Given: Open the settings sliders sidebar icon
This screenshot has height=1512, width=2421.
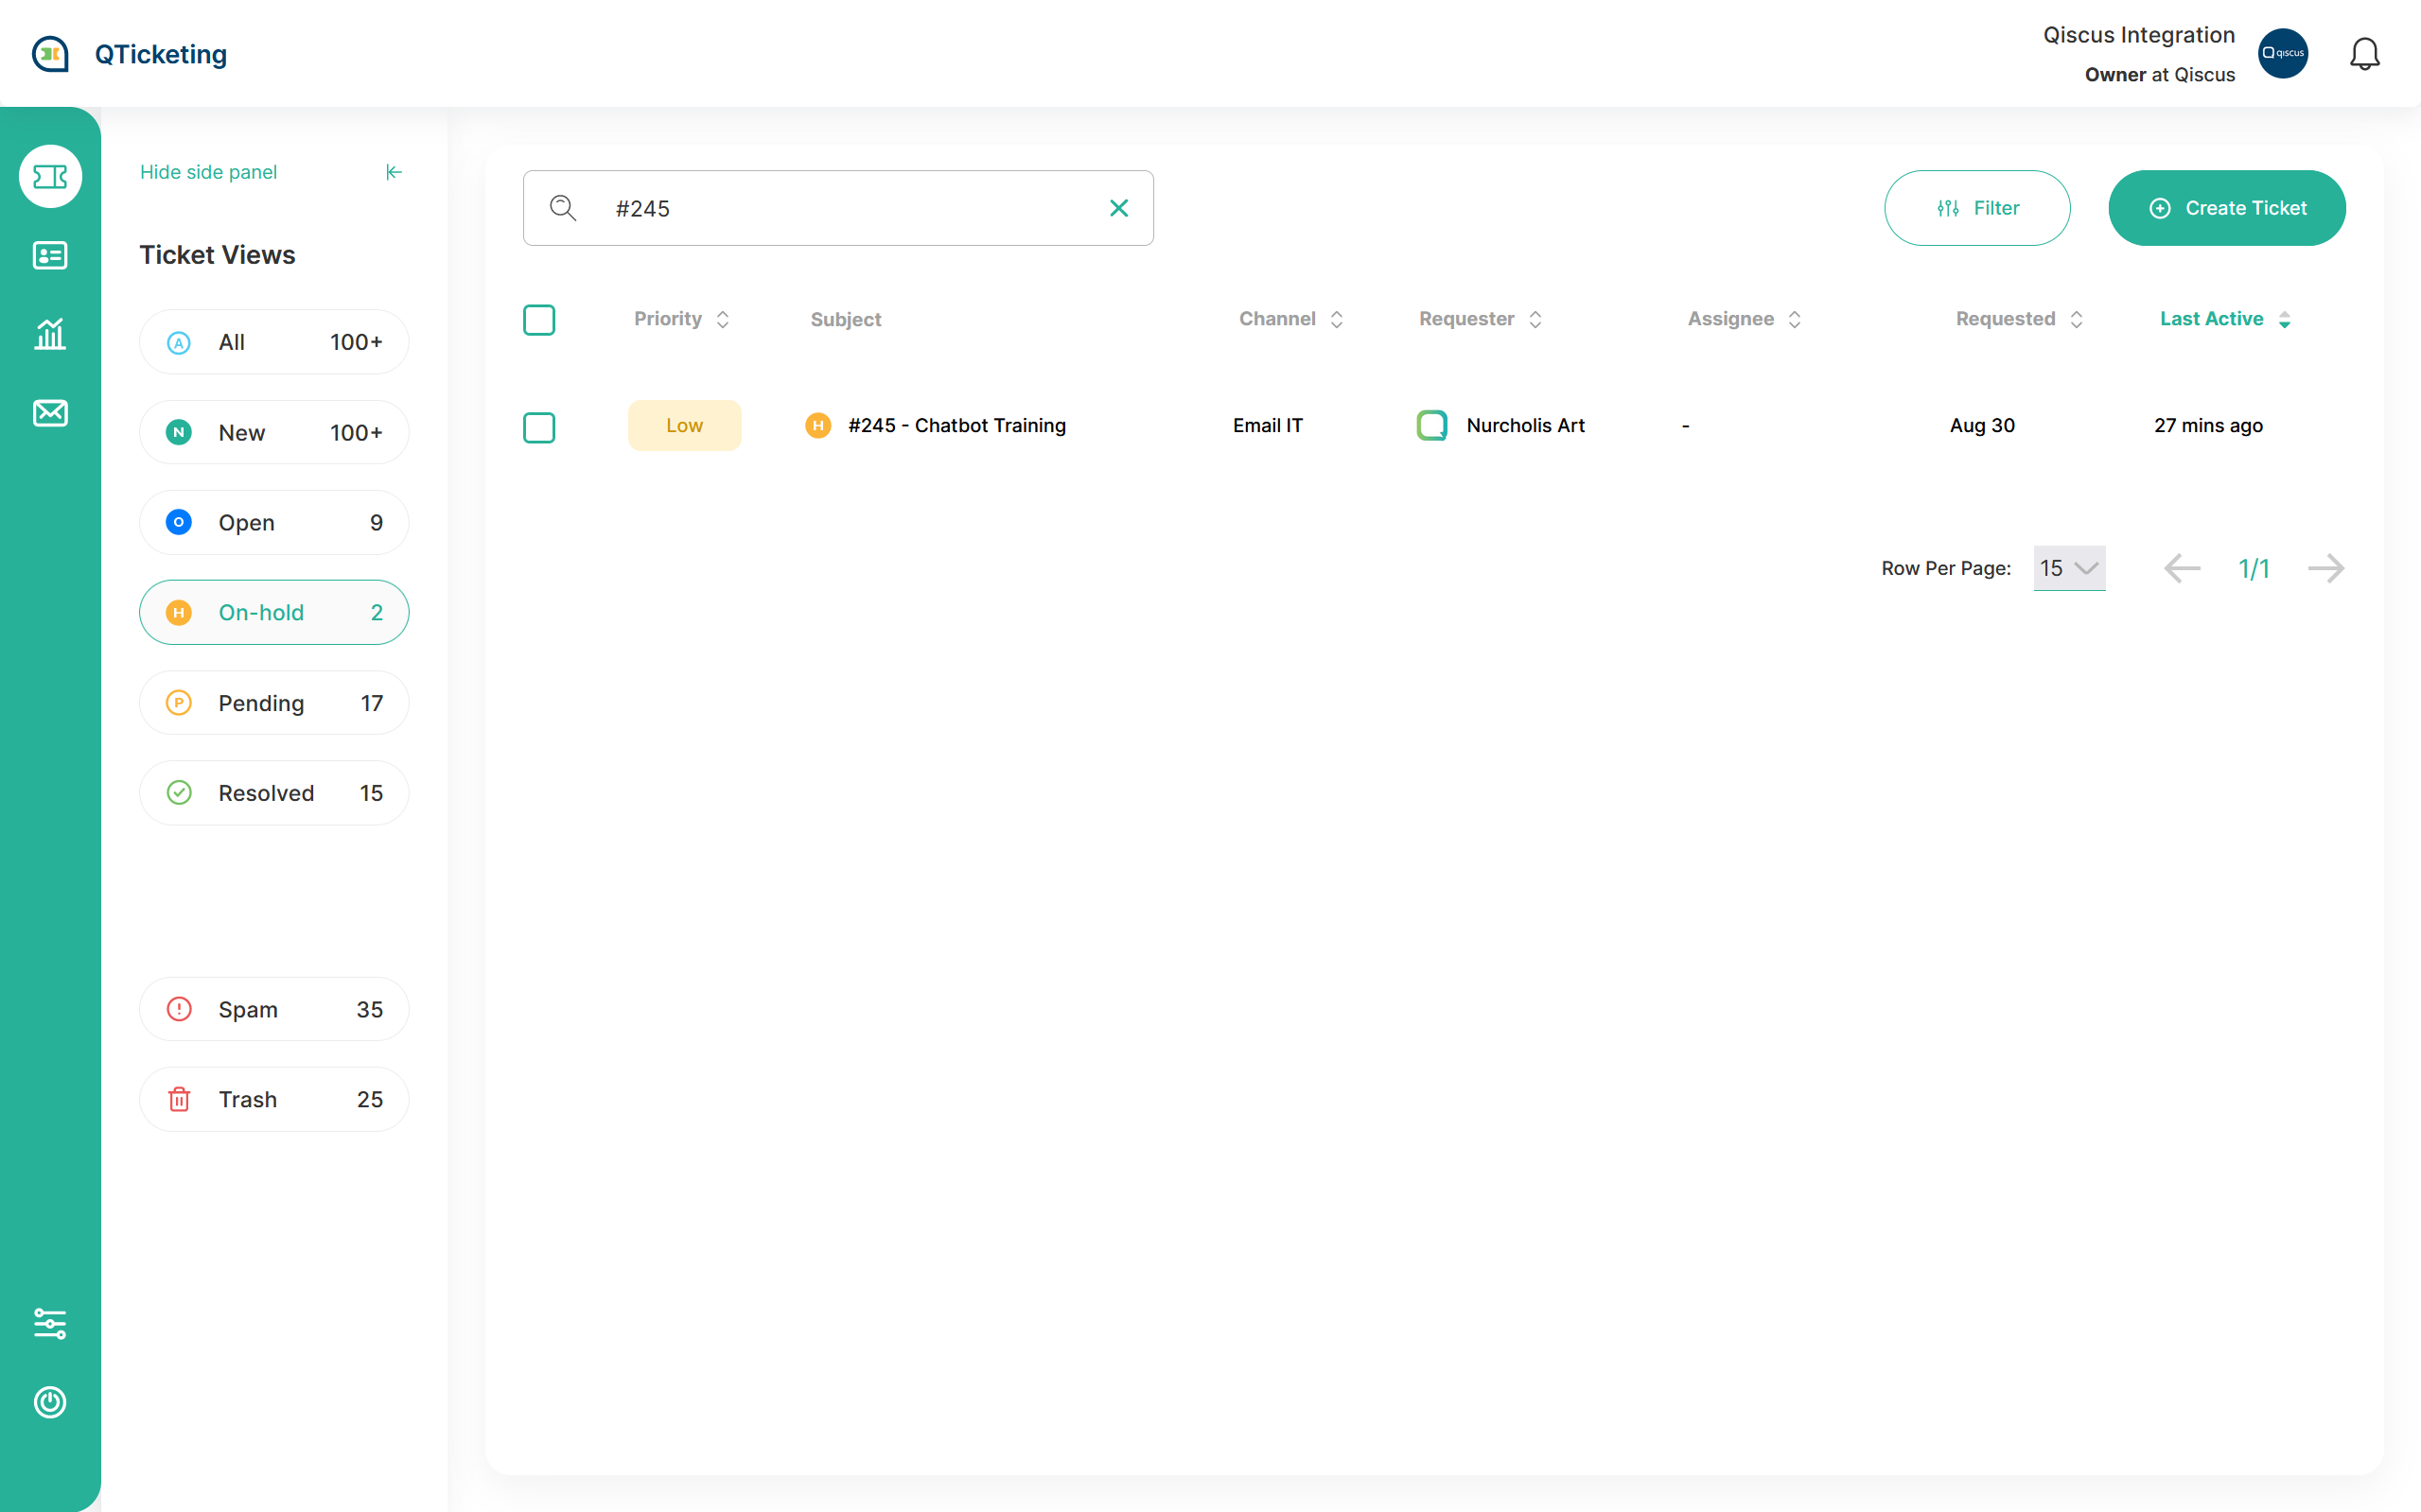Looking at the screenshot, I should point(50,1323).
